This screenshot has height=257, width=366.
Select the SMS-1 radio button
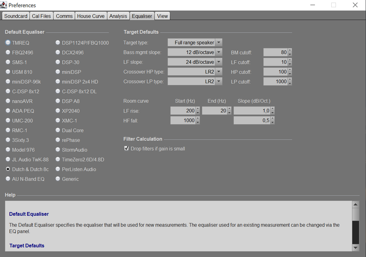click(8, 62)
